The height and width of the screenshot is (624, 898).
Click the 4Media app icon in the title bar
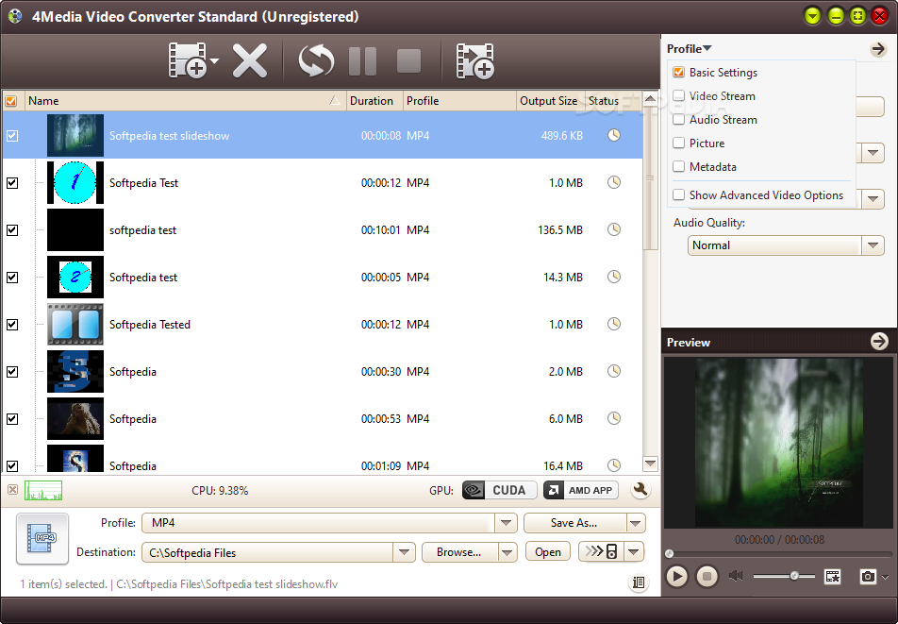pyautogui.click(x=15, y=16)
